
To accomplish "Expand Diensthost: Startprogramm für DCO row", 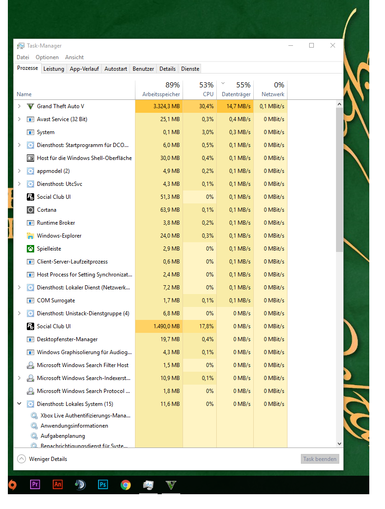I will click(19, 145).
